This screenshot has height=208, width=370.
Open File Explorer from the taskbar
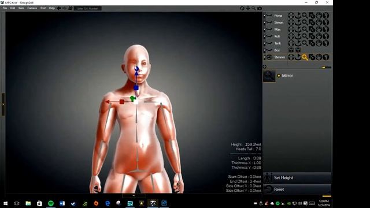28,203
